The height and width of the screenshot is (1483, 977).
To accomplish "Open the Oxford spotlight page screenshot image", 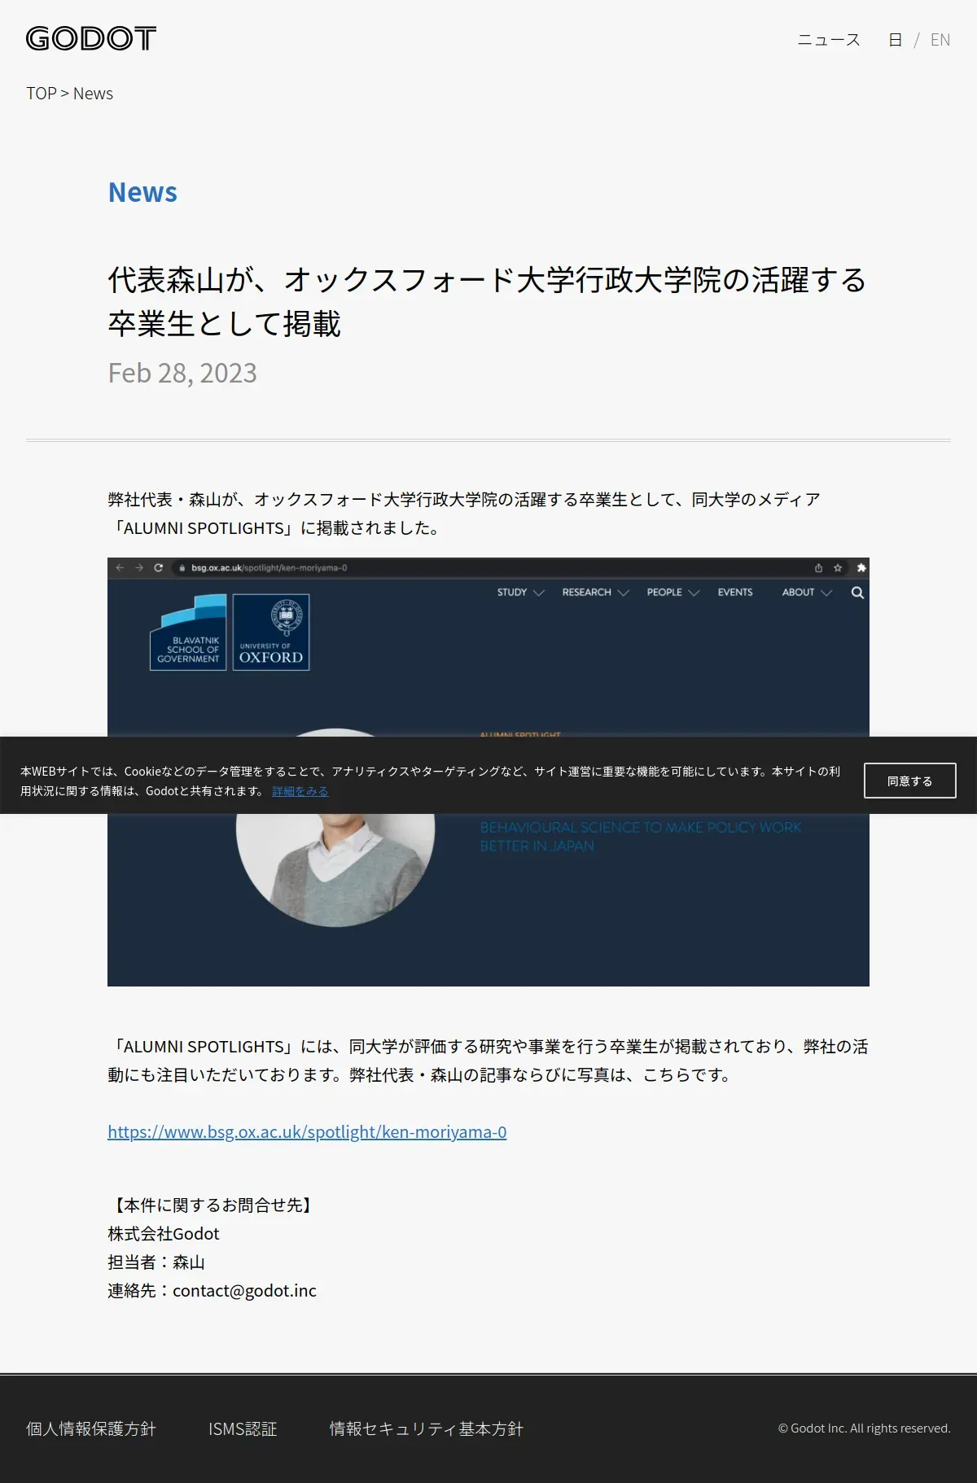I will click(x=488, y=772).
